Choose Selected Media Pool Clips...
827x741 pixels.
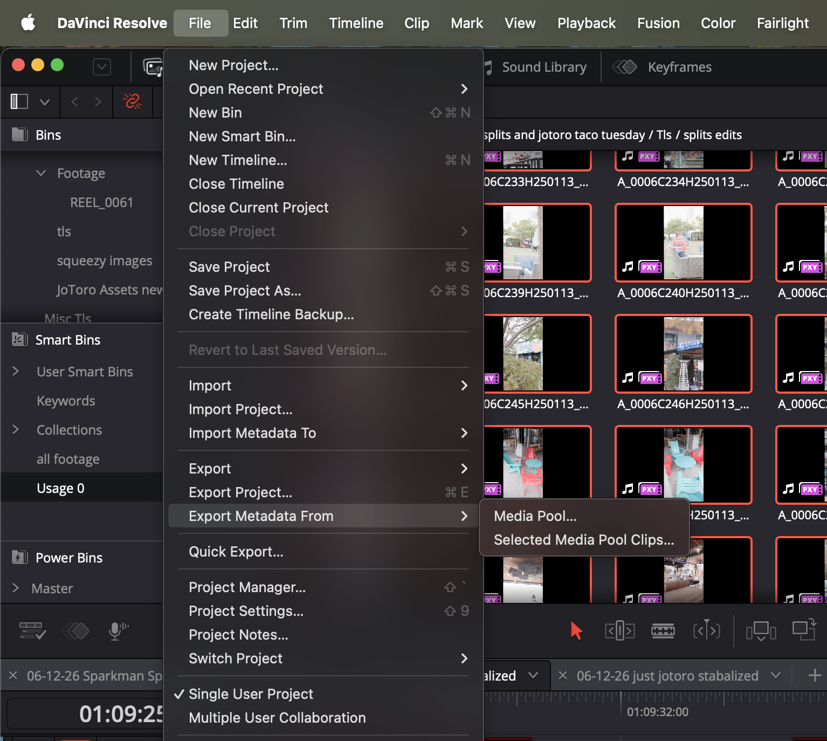pyautogui.click(x=584, y=540)
